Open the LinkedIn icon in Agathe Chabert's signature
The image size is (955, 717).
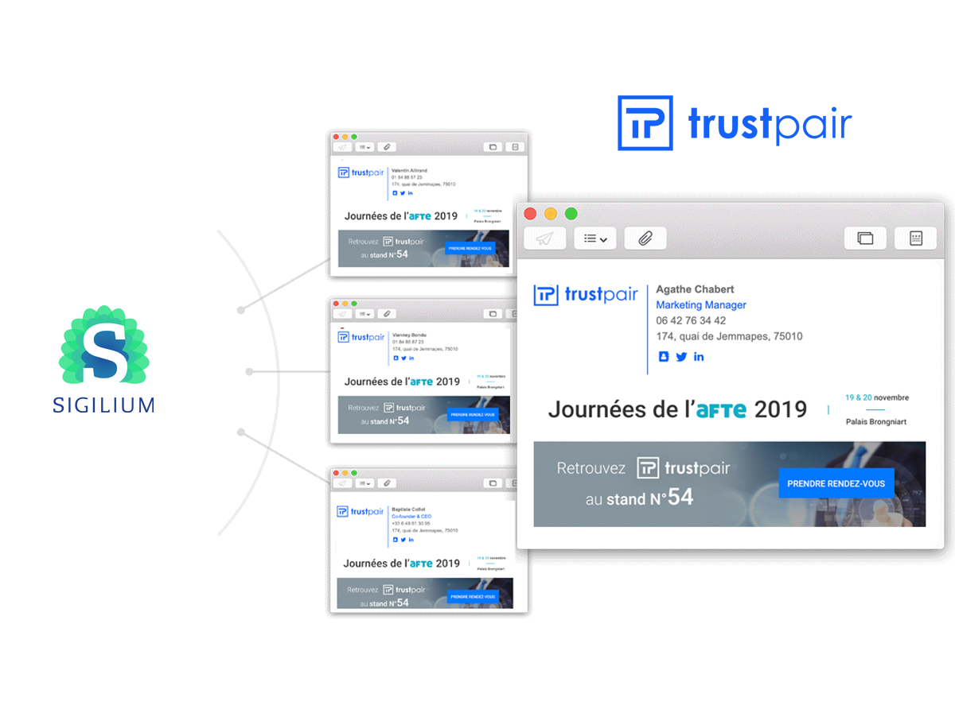699,357
